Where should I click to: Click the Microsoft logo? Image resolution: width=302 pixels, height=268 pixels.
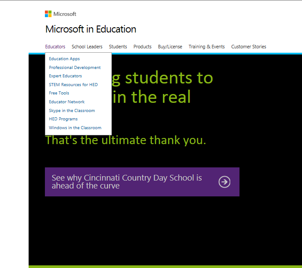coord(60,14)
